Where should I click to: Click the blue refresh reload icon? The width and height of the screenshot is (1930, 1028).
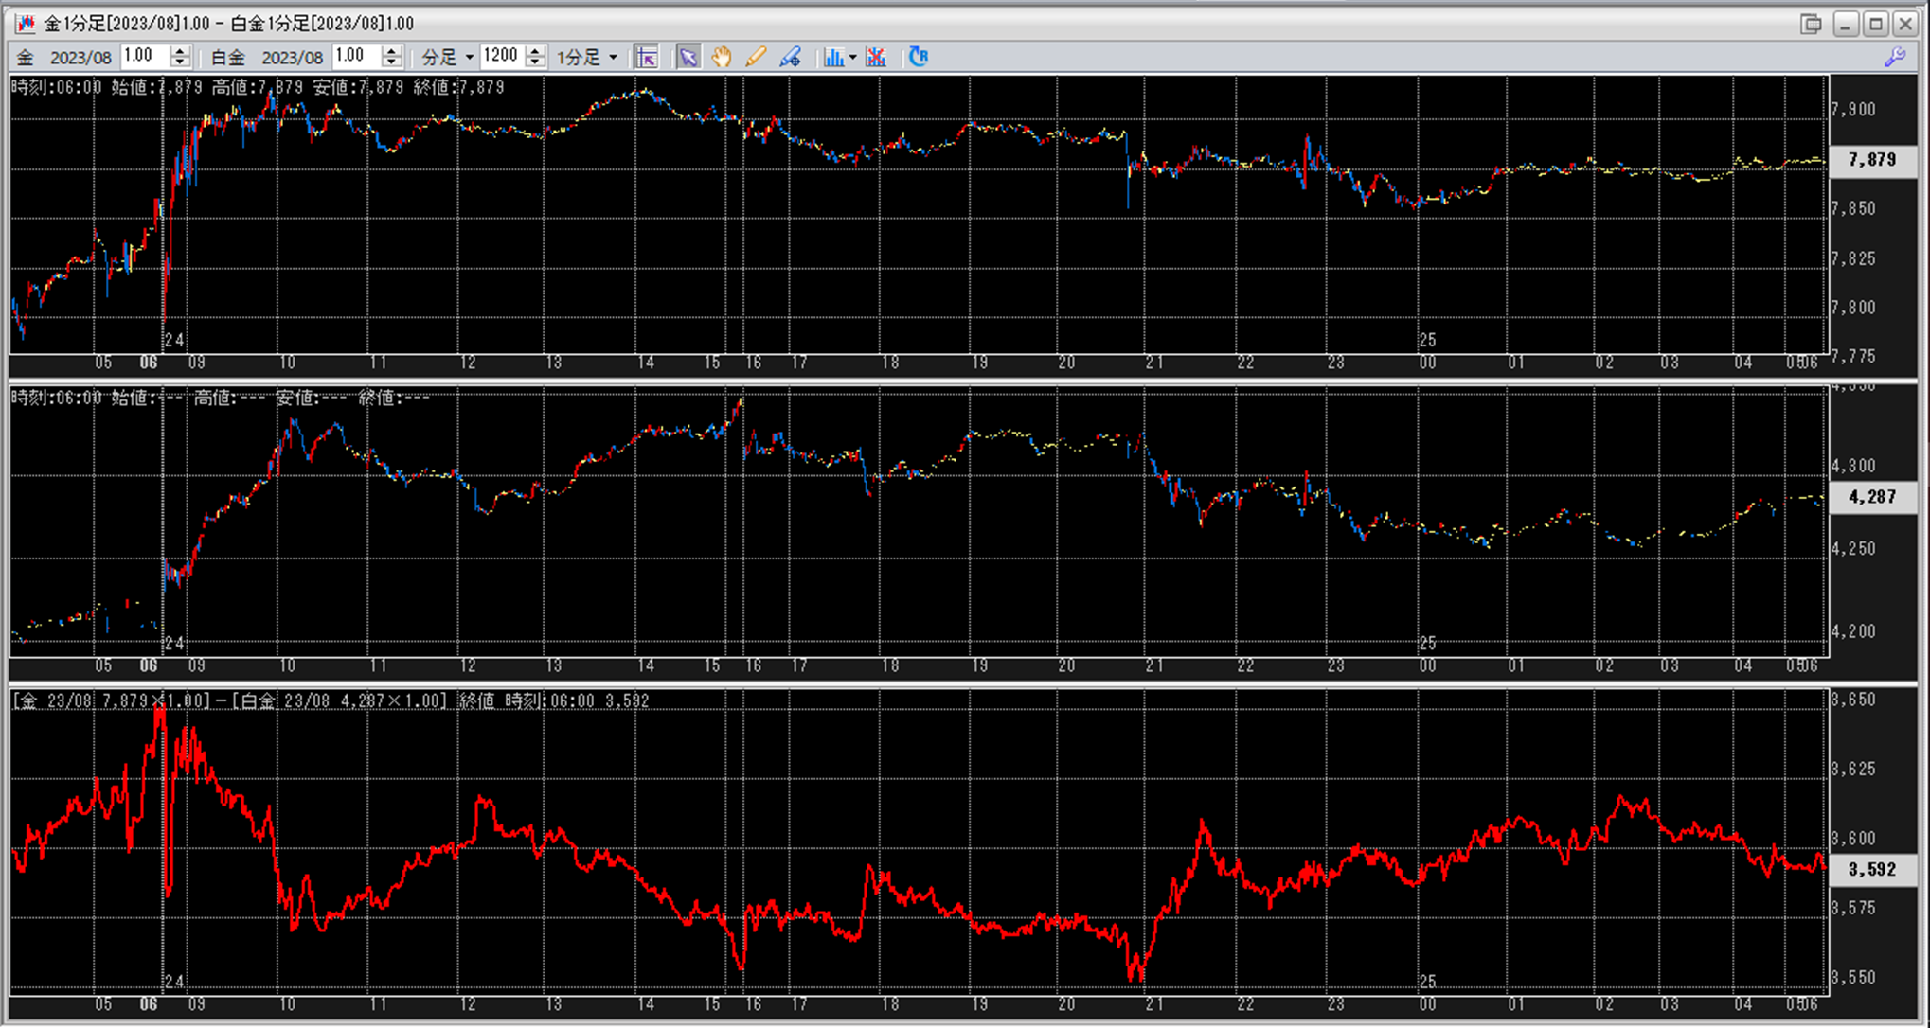(x=918, y=57)
